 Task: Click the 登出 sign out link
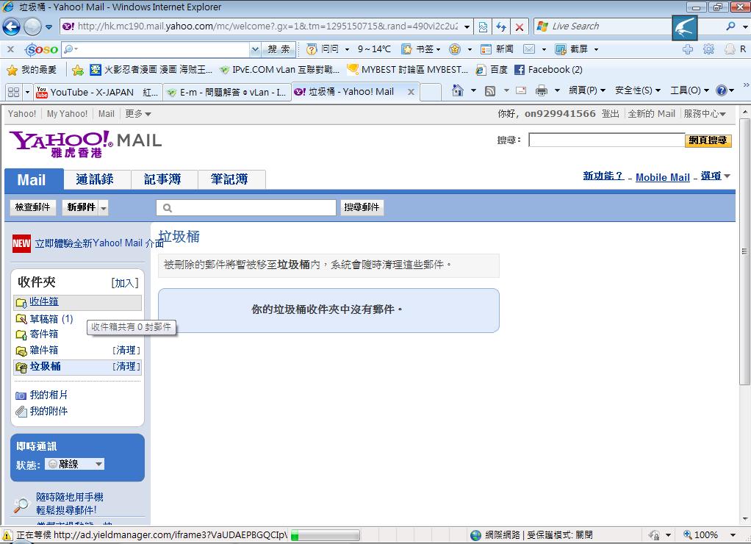point(610,114)
